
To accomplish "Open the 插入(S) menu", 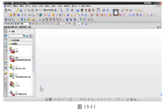I will click(x=28, y=6).
